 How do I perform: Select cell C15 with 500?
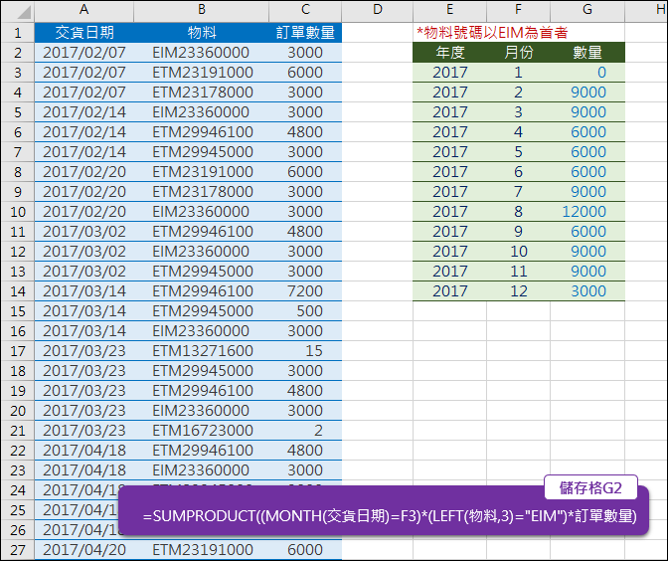305,311
